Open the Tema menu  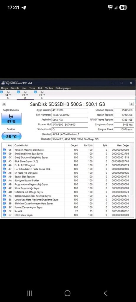(32, 88)
